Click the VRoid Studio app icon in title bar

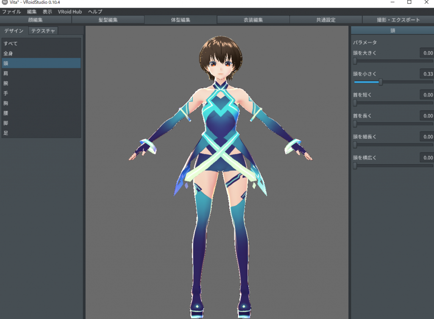point(5,3)
